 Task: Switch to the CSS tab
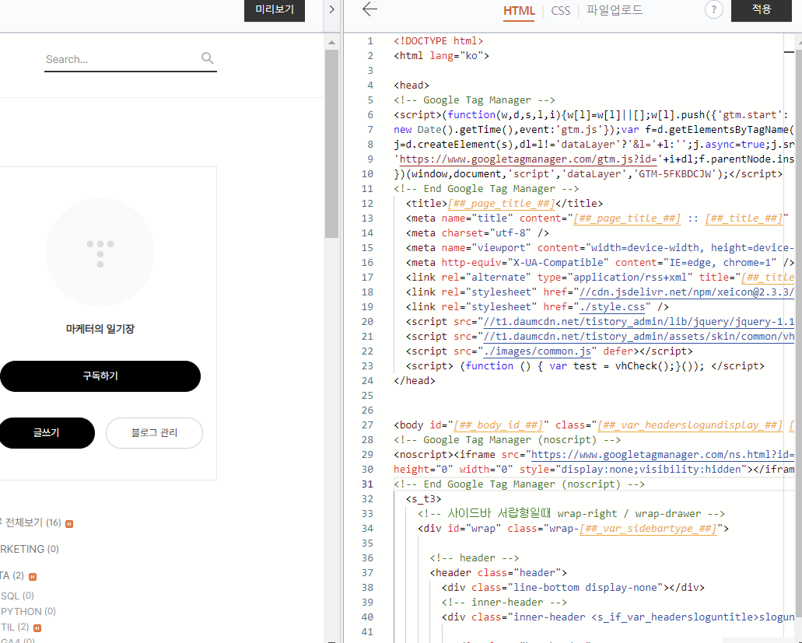(x=561, y=11)
